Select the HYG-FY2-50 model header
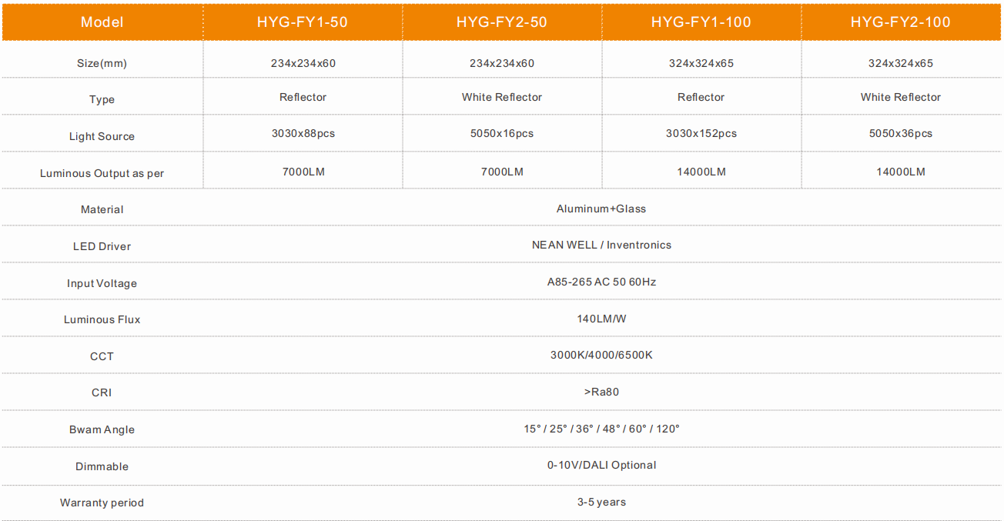 click(501, 22)
